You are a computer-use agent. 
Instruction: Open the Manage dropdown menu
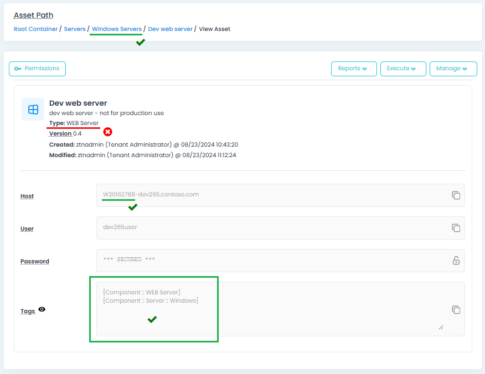pos(453,69)
